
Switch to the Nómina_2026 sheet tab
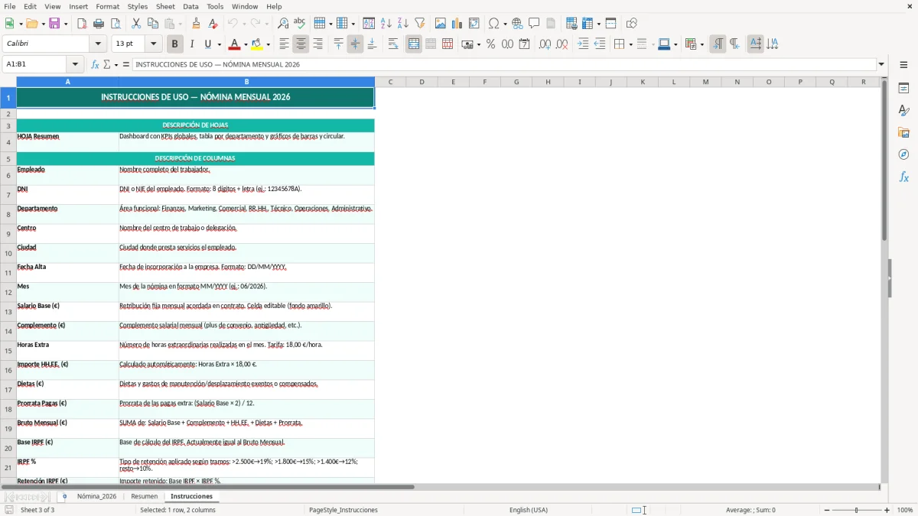(x=96, y=496)
